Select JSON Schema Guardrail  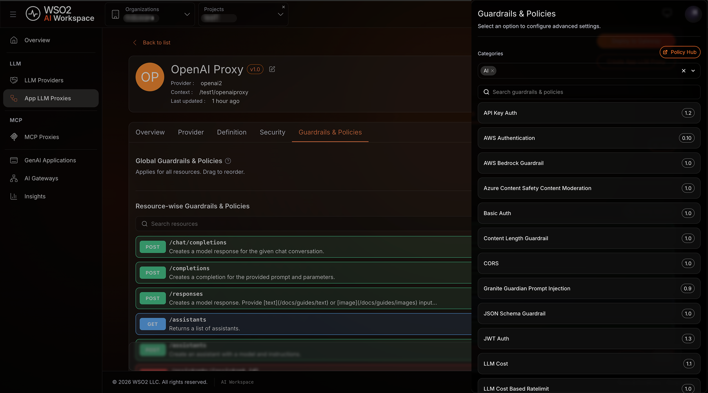pyautogui.click(x=589, y=313)
